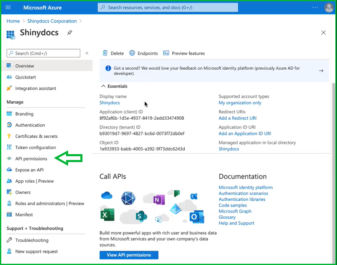Open the hamburger portal menu
337x265 pixels.
click(8, 8)
